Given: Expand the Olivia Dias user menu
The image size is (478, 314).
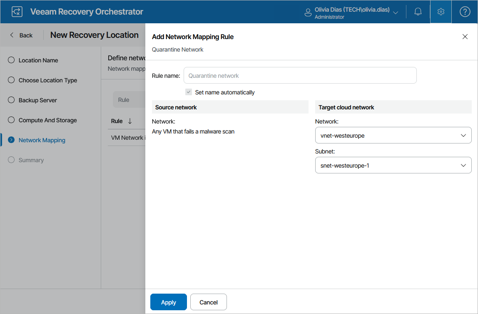Looking at the screenshot, I should pos(395,12).
